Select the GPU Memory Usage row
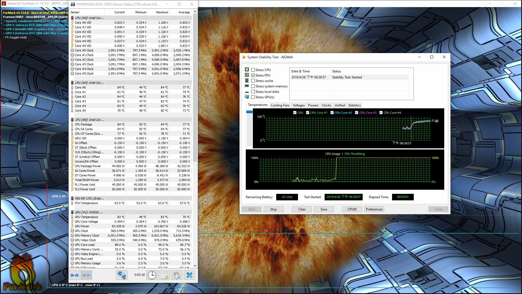 click(x=131, y=263)
